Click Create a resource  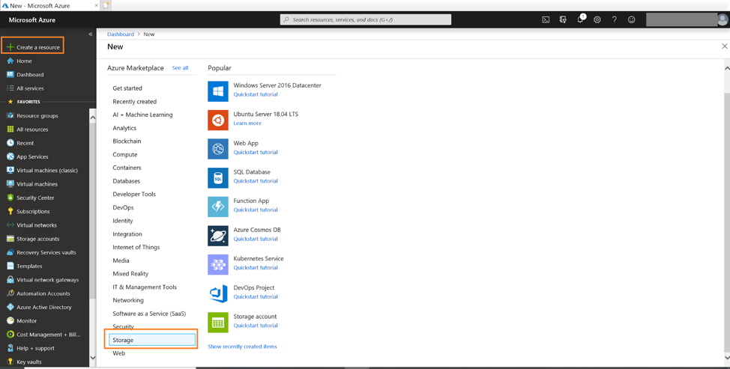click(x=33, y=47)
